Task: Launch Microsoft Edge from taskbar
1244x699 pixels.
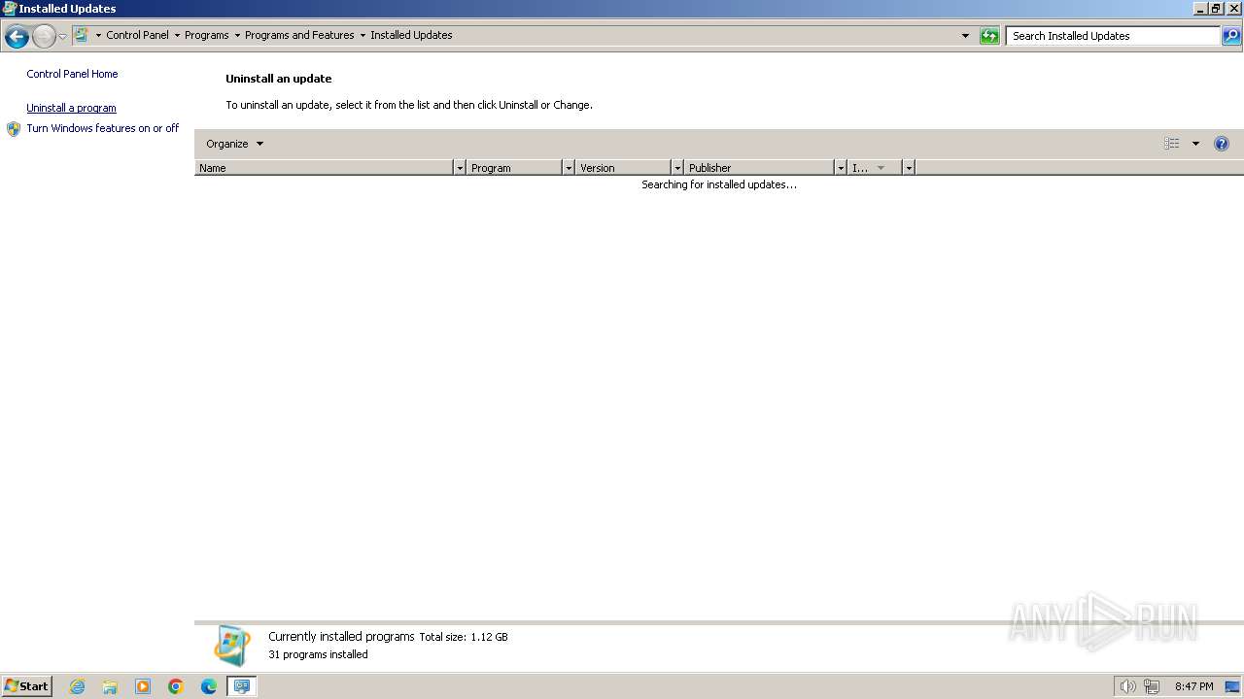Action: click(209, 686)
